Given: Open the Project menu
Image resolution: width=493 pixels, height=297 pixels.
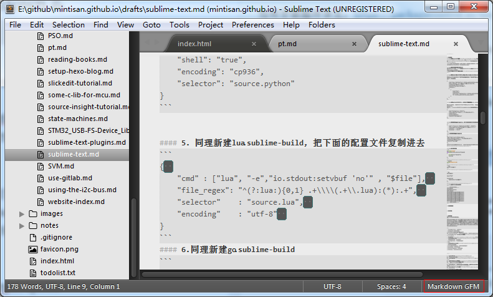Looking at the screenshot, I should (x=210, y=25).
